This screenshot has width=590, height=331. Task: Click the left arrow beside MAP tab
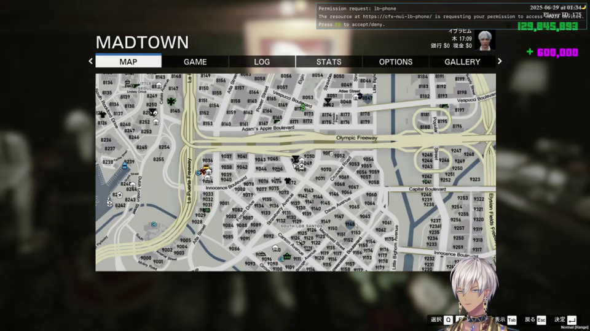pos(91,61)
